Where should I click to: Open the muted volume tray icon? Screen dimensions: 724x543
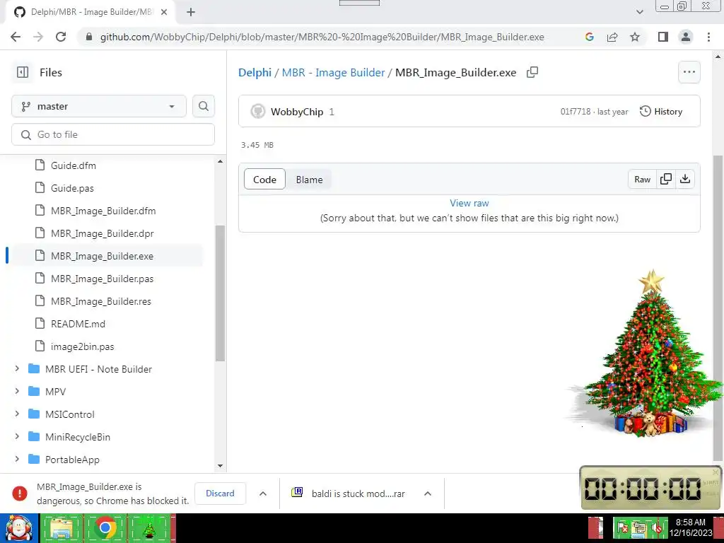click(x=657, y=529)
